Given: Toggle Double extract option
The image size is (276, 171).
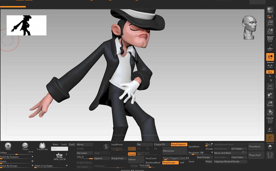Looking at the screenshot, I should coord(132,154).
